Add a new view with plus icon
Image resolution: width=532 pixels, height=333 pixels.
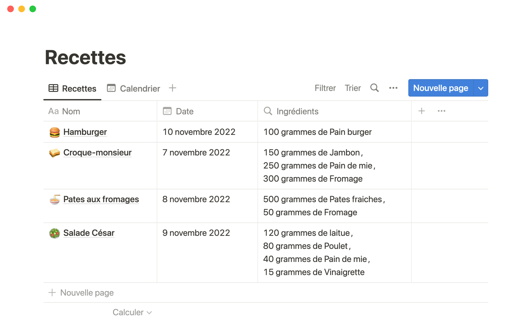click(x=172, y=88)
